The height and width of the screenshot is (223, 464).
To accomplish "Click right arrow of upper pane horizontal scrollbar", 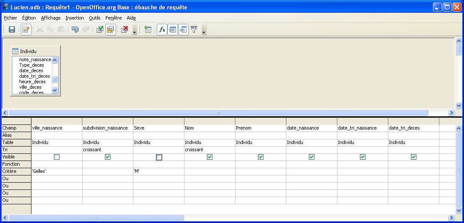I will (x=451, y=113).
